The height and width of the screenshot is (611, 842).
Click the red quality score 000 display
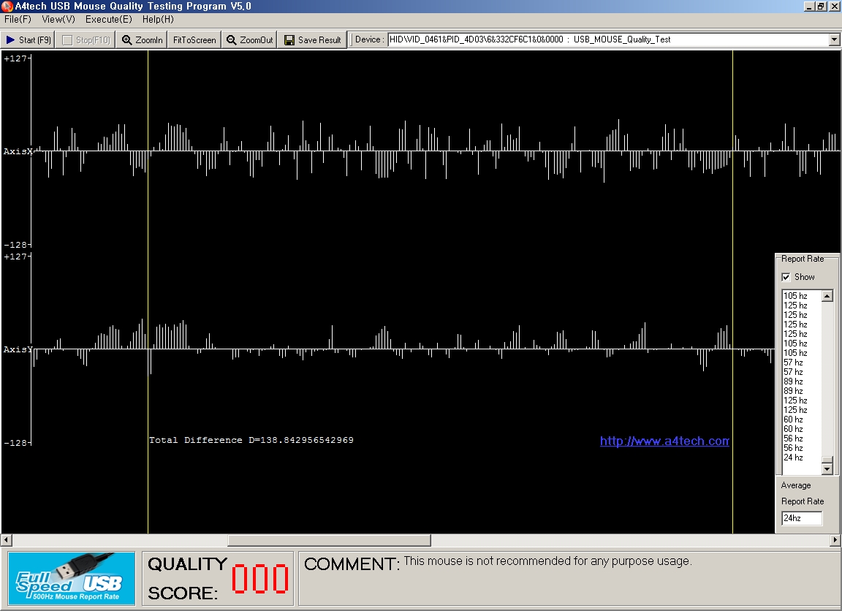coord(260,579)
